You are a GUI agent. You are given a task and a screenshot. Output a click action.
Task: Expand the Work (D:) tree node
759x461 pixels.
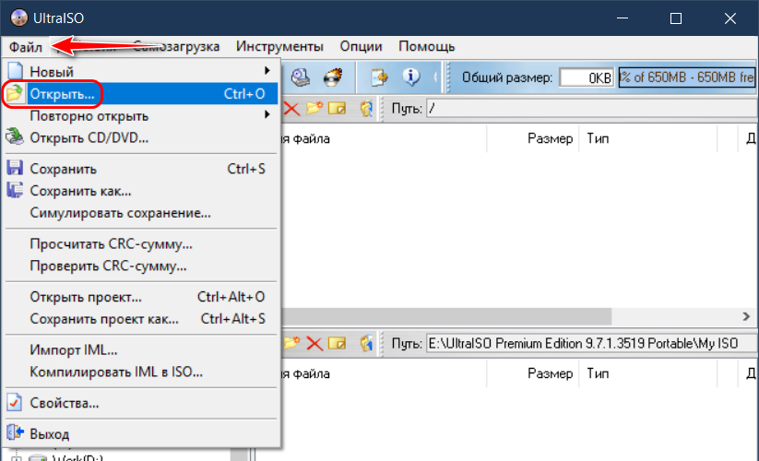(x=16, y=458)
